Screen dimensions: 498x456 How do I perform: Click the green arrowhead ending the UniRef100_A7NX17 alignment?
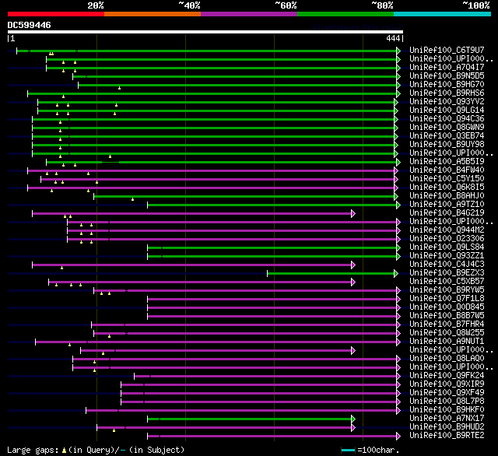click(353, 419)
